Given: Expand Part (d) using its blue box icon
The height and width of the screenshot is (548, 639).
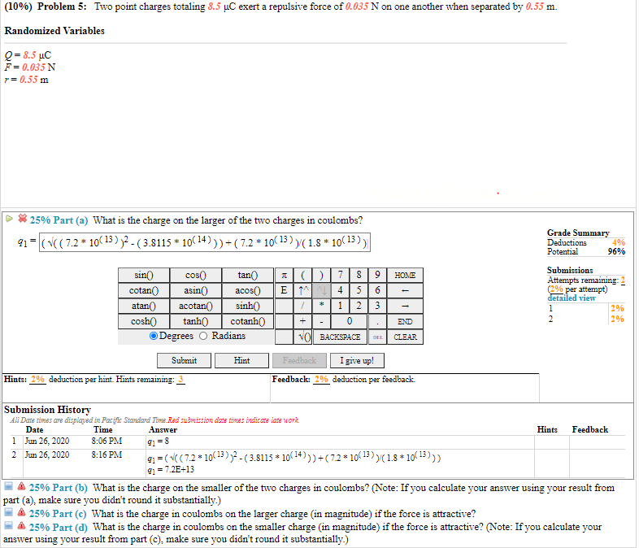Looking at the screenshot, I should [8, 525].
